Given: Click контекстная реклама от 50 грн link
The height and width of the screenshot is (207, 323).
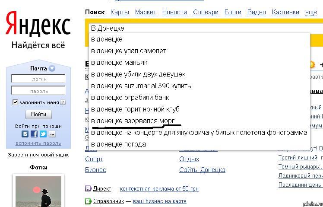Looking at the screenshot, I should (x=159, y=188).
